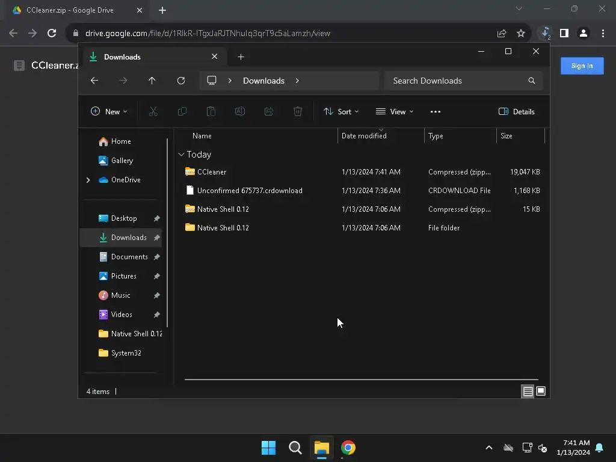This screenshot has height=462, width=616.
Task: Click File Explorer taskbar icon
Action: click(x=322, y=448)
